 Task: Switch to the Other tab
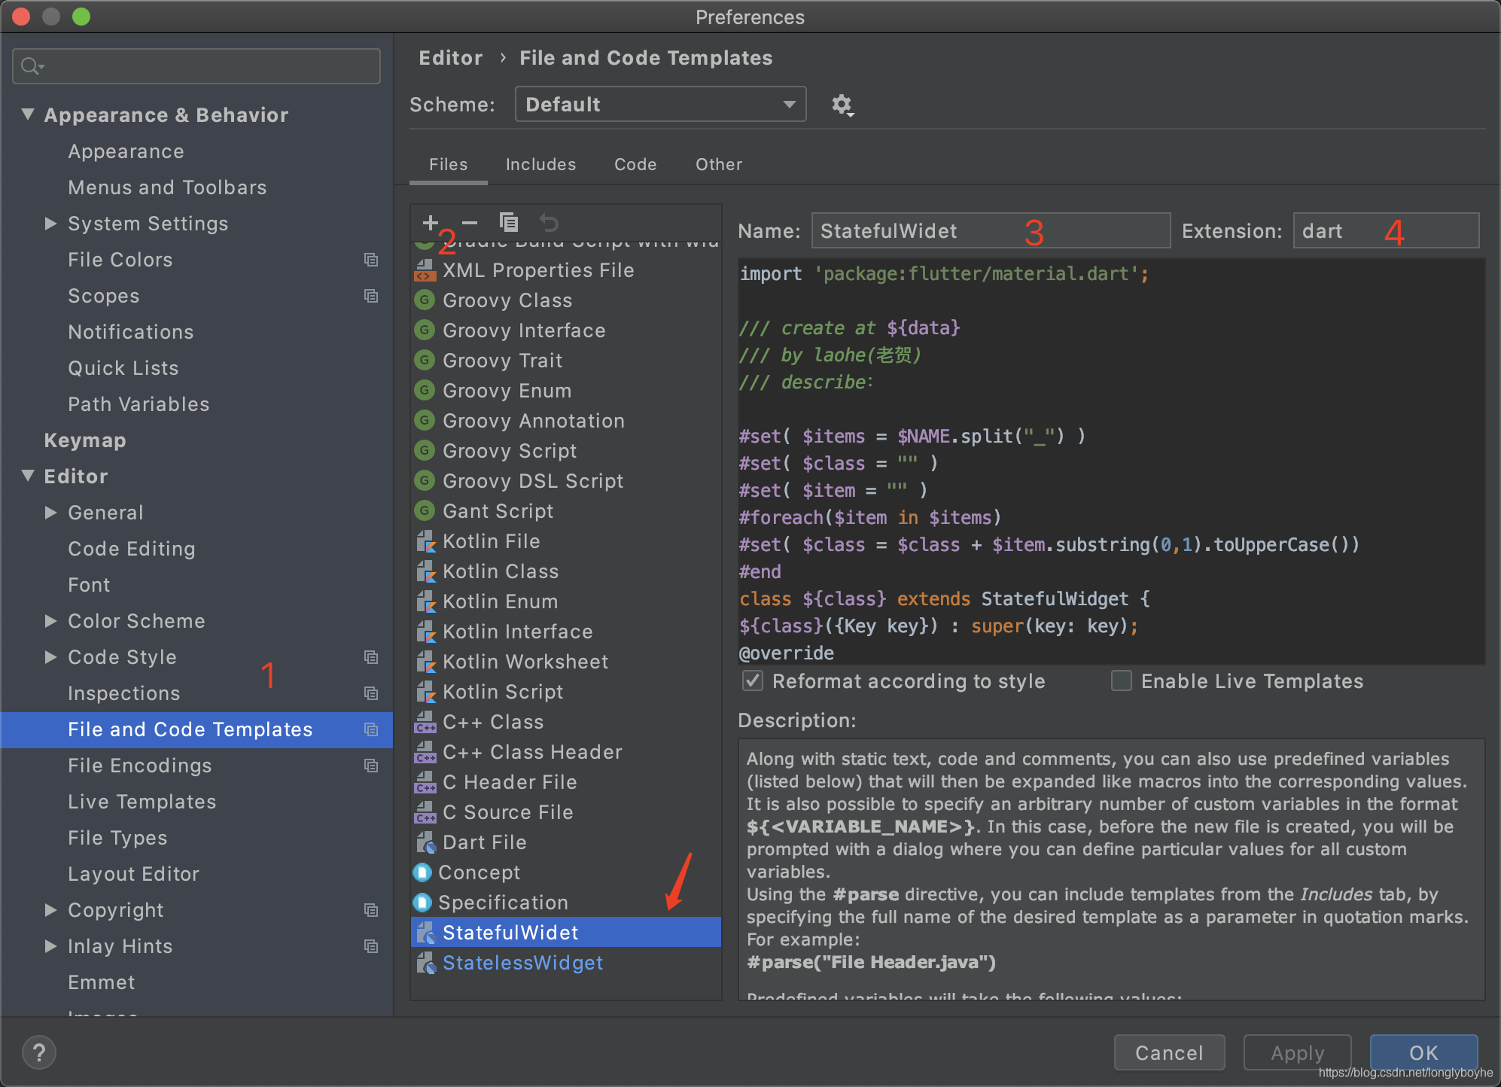(719, 164)
